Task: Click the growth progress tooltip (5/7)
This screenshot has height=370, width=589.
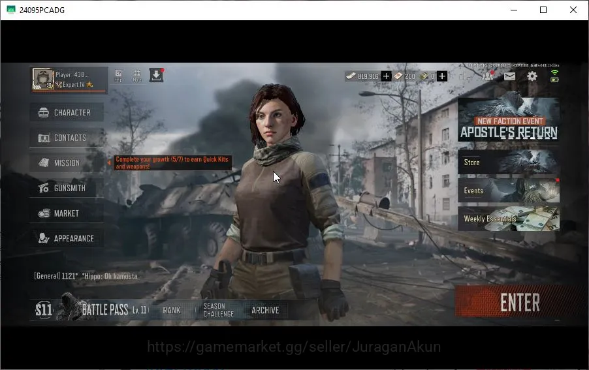Action: [172, 163]
